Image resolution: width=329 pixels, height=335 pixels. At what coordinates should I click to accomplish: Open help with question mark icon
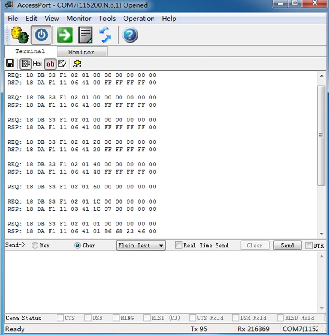[130, 35]
